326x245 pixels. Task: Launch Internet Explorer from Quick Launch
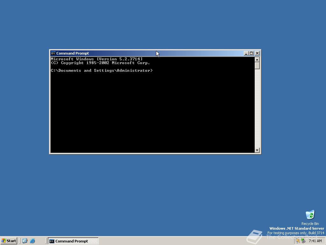[x=32, y=241]
